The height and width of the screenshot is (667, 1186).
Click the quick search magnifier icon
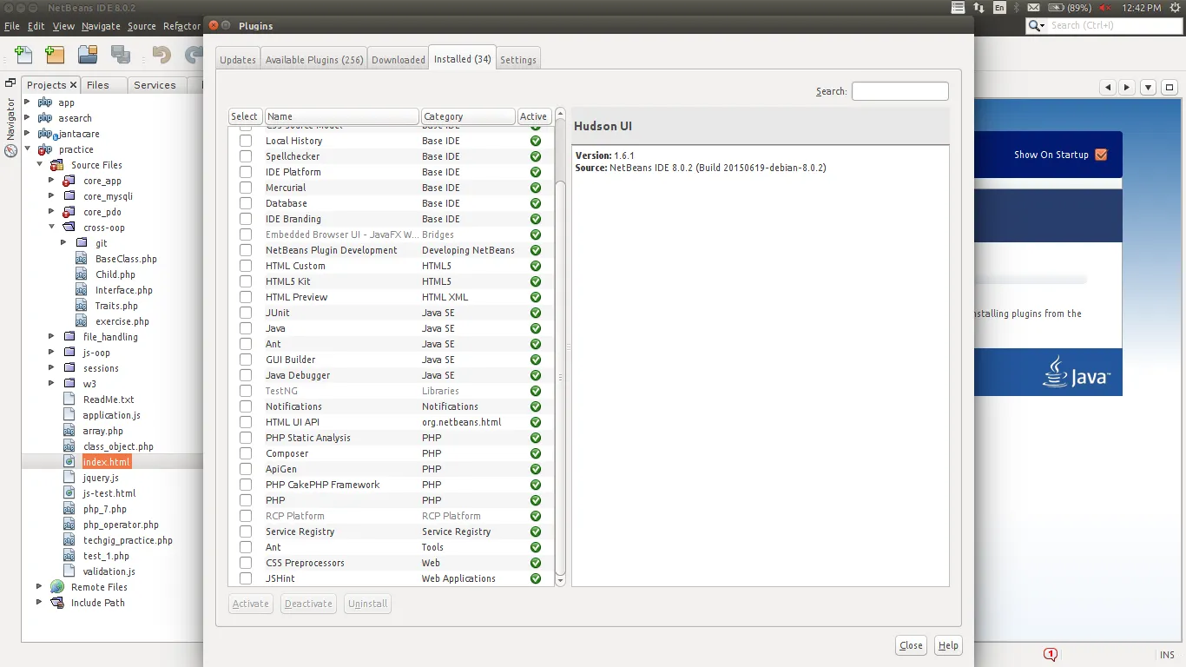click(x=1036, y=26)
